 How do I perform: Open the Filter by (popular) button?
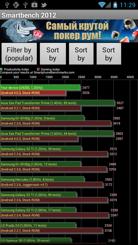tap(19, 54)
